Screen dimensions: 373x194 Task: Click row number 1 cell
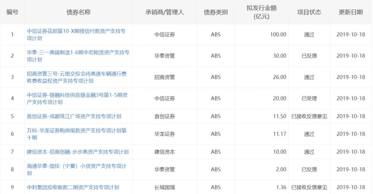coord(12,35)
